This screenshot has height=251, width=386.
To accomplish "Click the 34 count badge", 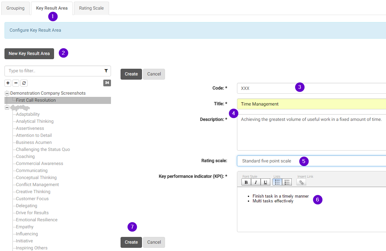I will pos(107,83).
